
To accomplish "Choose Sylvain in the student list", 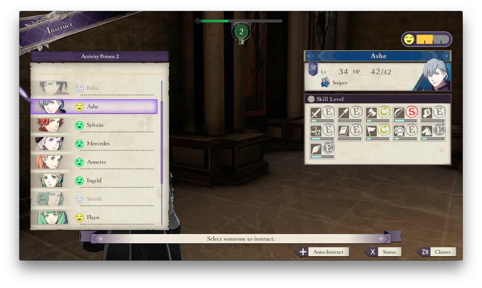I will 94,125.
